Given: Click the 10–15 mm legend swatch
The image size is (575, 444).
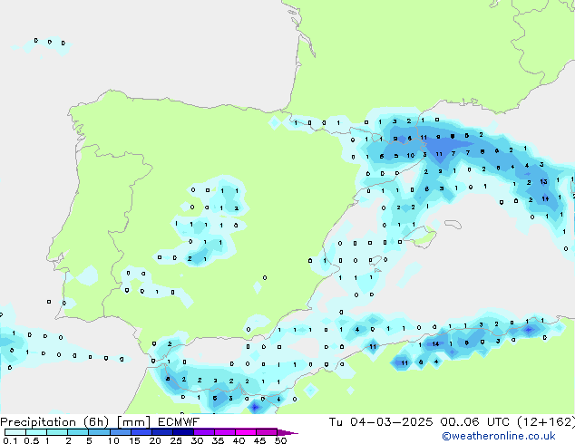Looking at the screenshot, I should (x=121, y=432).
